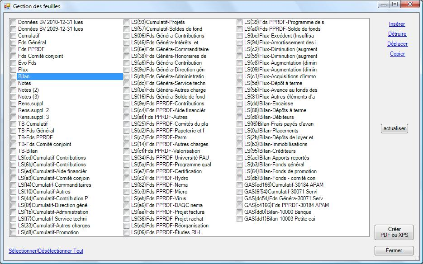Toggle the Bilan-Encaisse checkbox
This screenshot has height=264, width=423.
239,104
